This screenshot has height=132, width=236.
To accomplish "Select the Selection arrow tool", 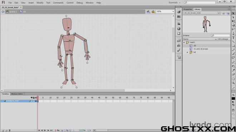I will [x=233, y=13].
